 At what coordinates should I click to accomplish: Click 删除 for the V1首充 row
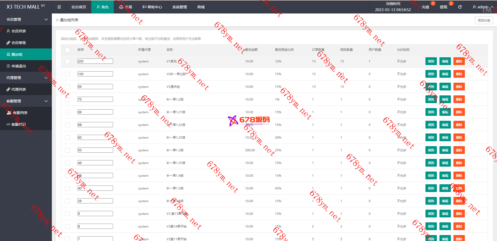tap(459, 61)
